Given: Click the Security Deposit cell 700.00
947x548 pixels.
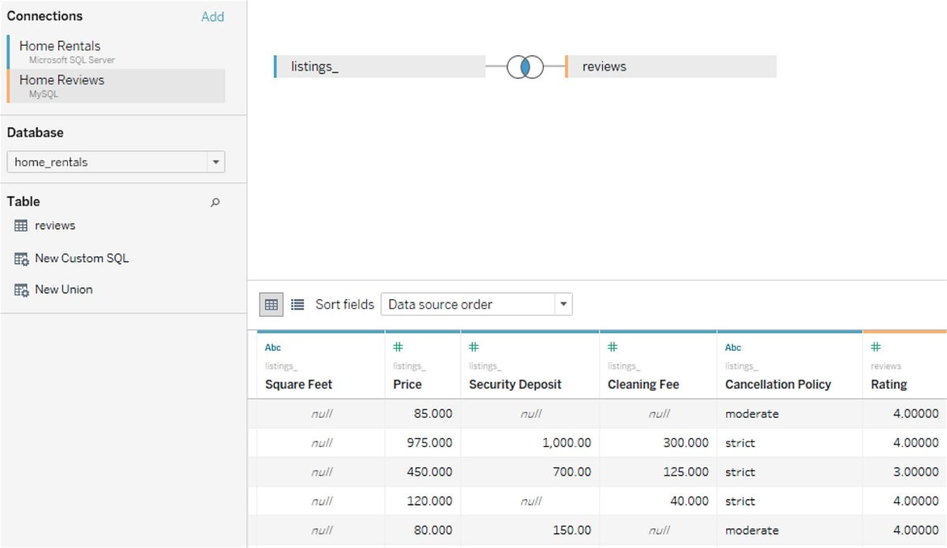Looking at the screenshot, I should click(530, 472).
